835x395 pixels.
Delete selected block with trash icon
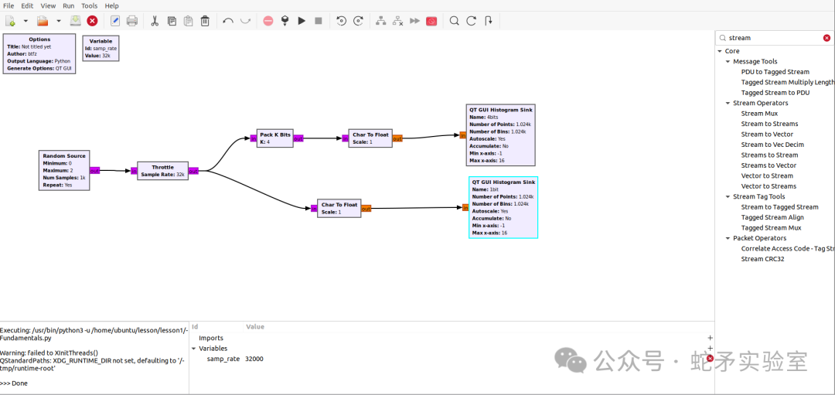coord(205,21)
